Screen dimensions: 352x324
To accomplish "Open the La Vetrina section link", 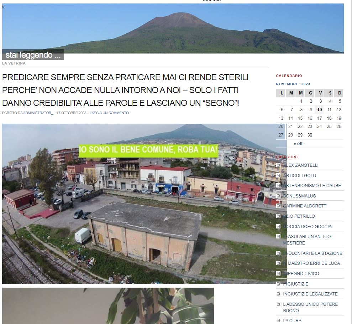I will (14, 63).
